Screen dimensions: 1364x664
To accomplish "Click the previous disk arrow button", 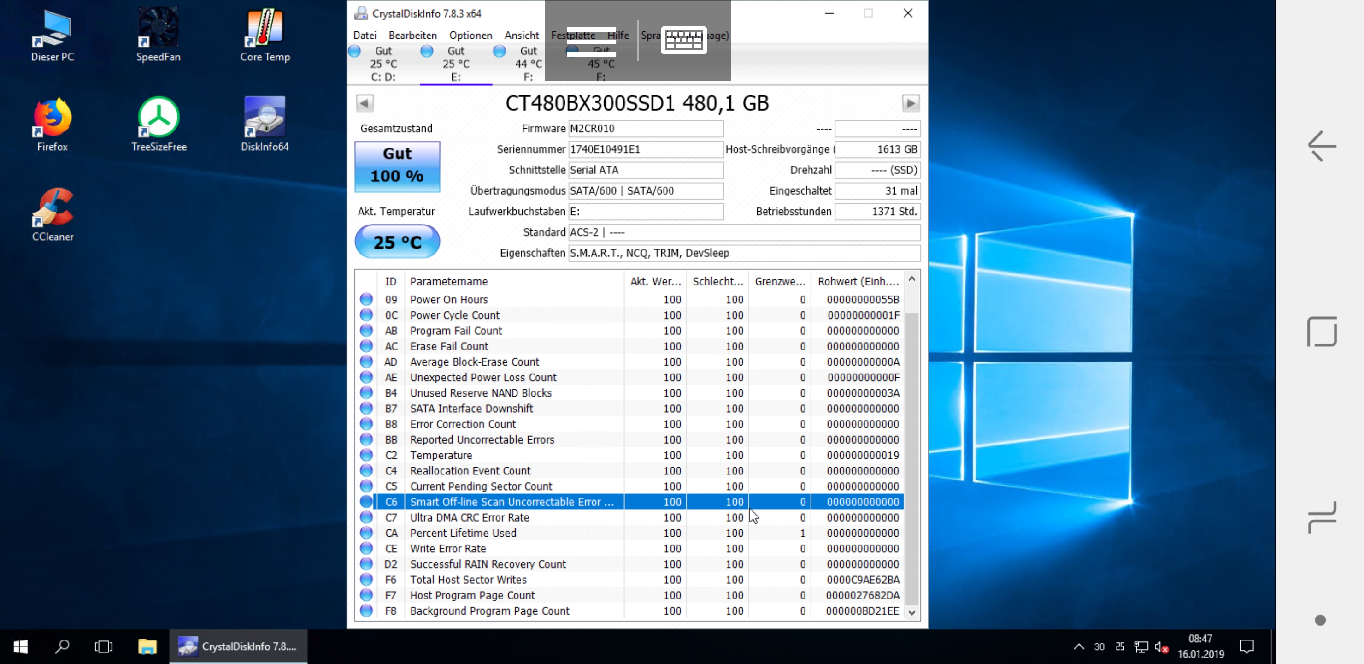I will click(x=365, y=103).
